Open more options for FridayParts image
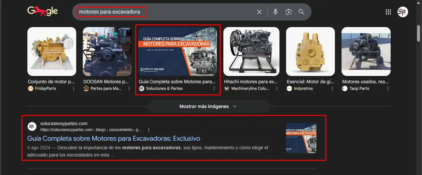The image size is (422, 175). (x=73, y=88)
